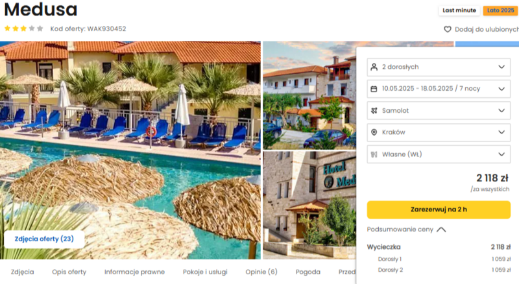Open the Opinie (6) tab

coord(261,272)
